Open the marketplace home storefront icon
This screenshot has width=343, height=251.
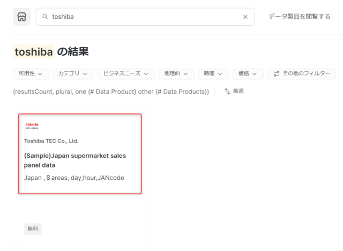[21, 17]
